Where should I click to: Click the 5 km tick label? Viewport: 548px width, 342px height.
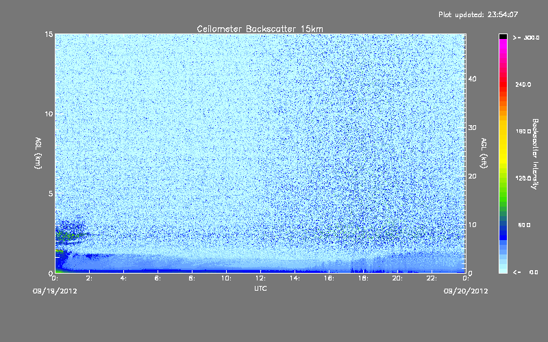(x=51, y=194)
